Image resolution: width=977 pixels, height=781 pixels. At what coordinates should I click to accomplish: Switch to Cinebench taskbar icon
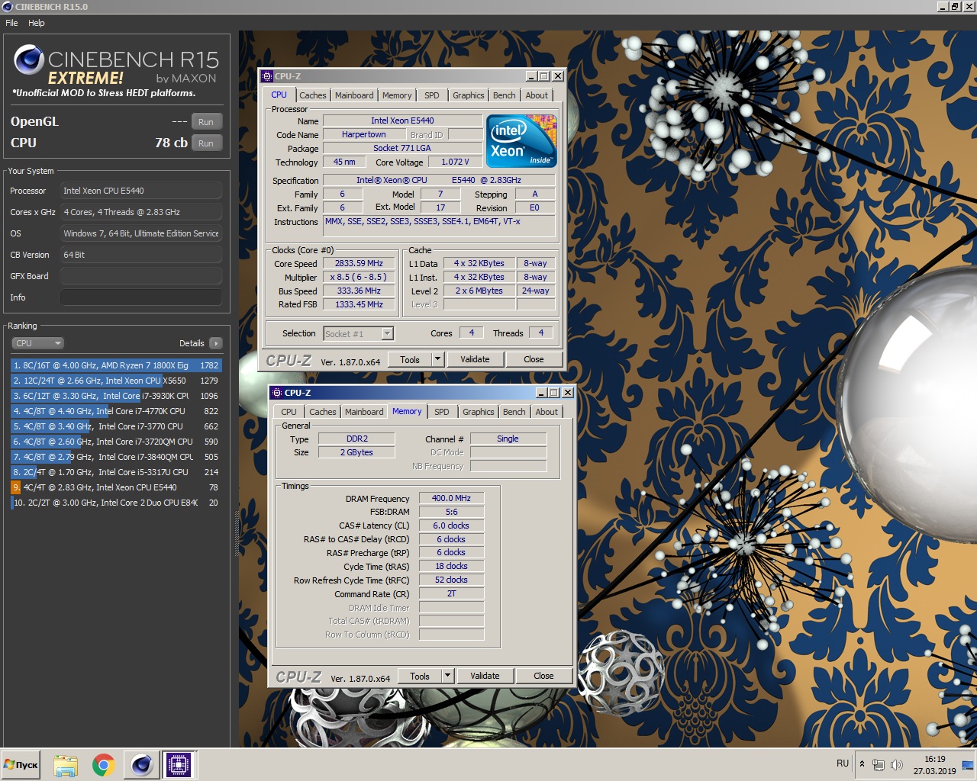(x=142, y=765)
